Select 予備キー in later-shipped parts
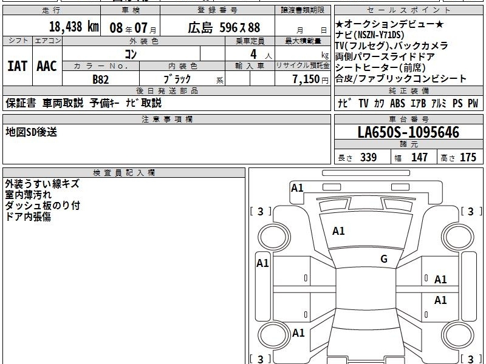Viewport: 486px width, 364px height. 104,103
